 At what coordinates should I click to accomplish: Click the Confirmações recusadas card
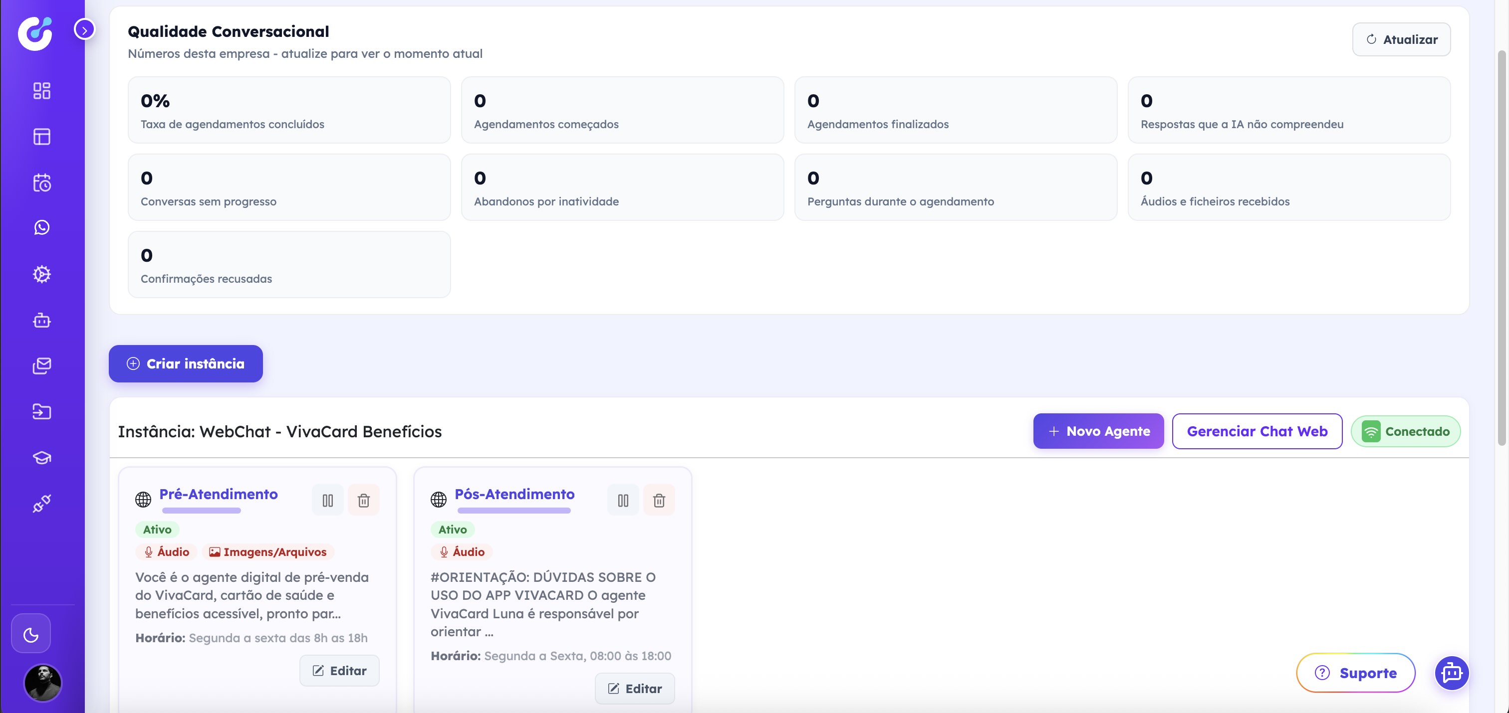point(289,265)
